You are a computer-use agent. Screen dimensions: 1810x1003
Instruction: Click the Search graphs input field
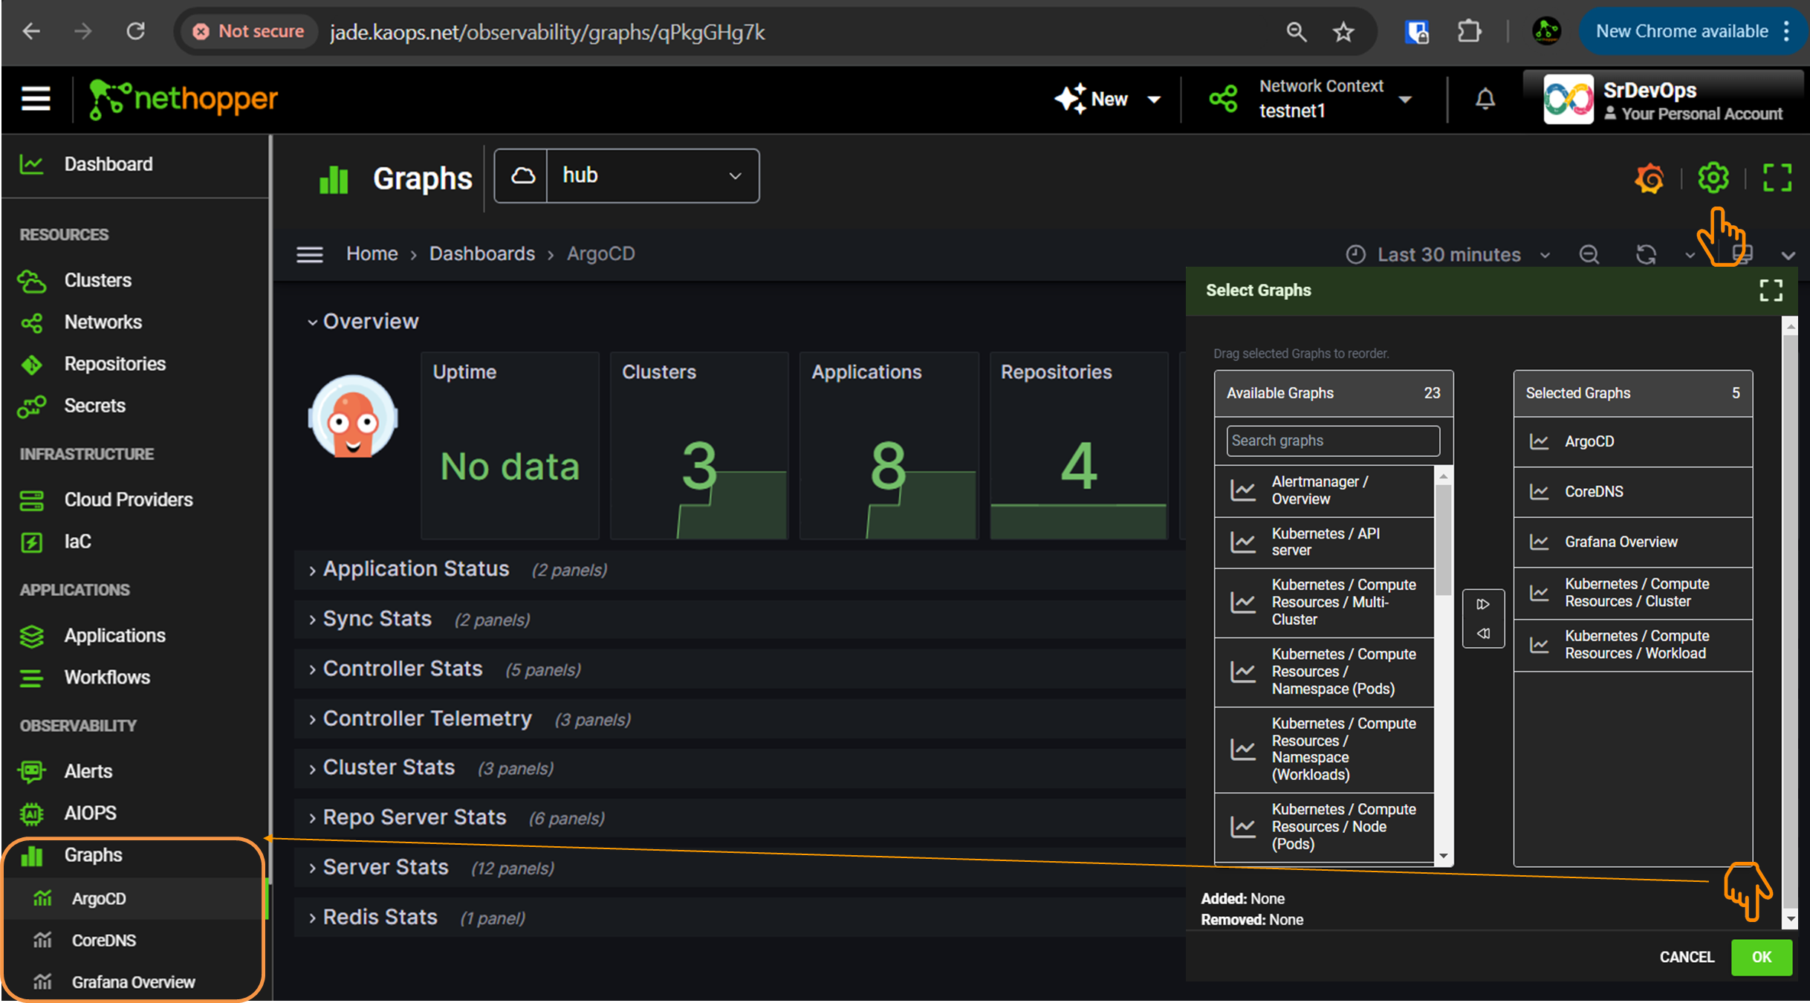click(x=1333, y=441)
